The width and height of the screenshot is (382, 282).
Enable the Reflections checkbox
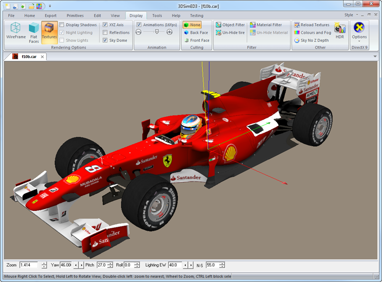coord(105,33)
